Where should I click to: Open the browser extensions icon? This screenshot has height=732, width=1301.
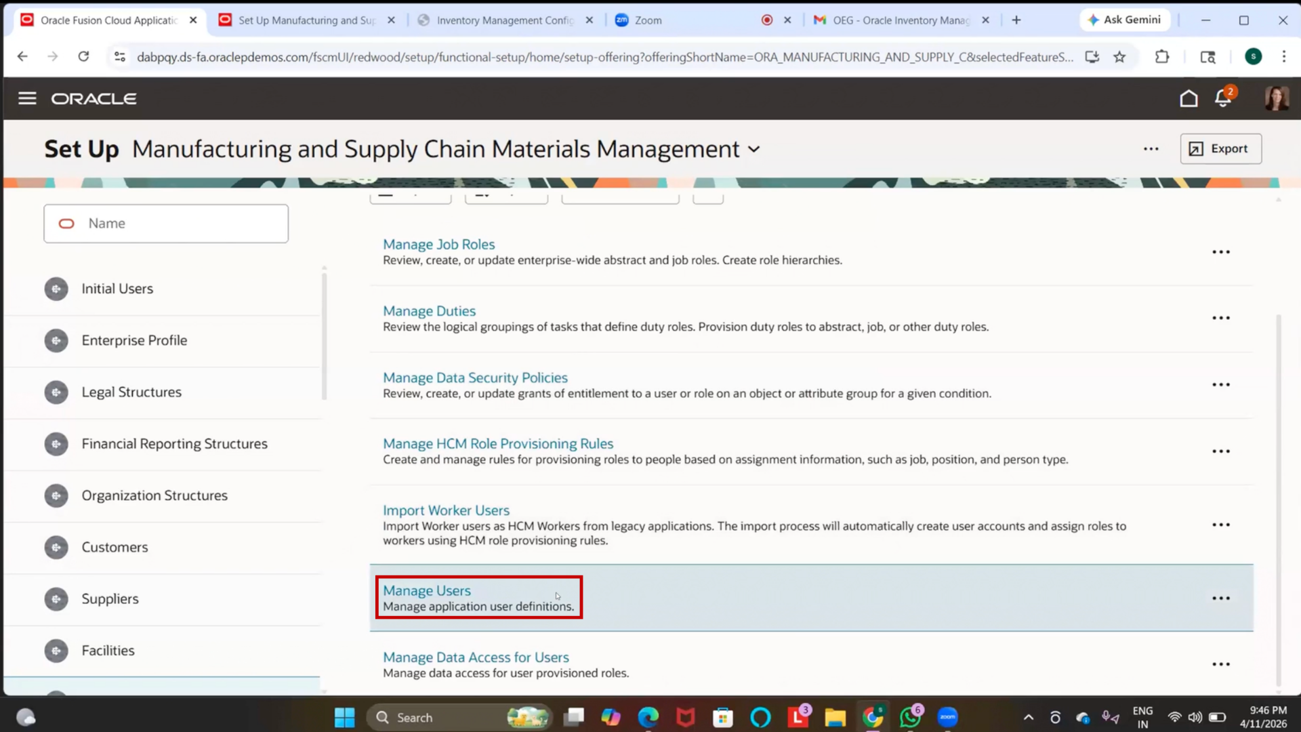[1162, 57]
